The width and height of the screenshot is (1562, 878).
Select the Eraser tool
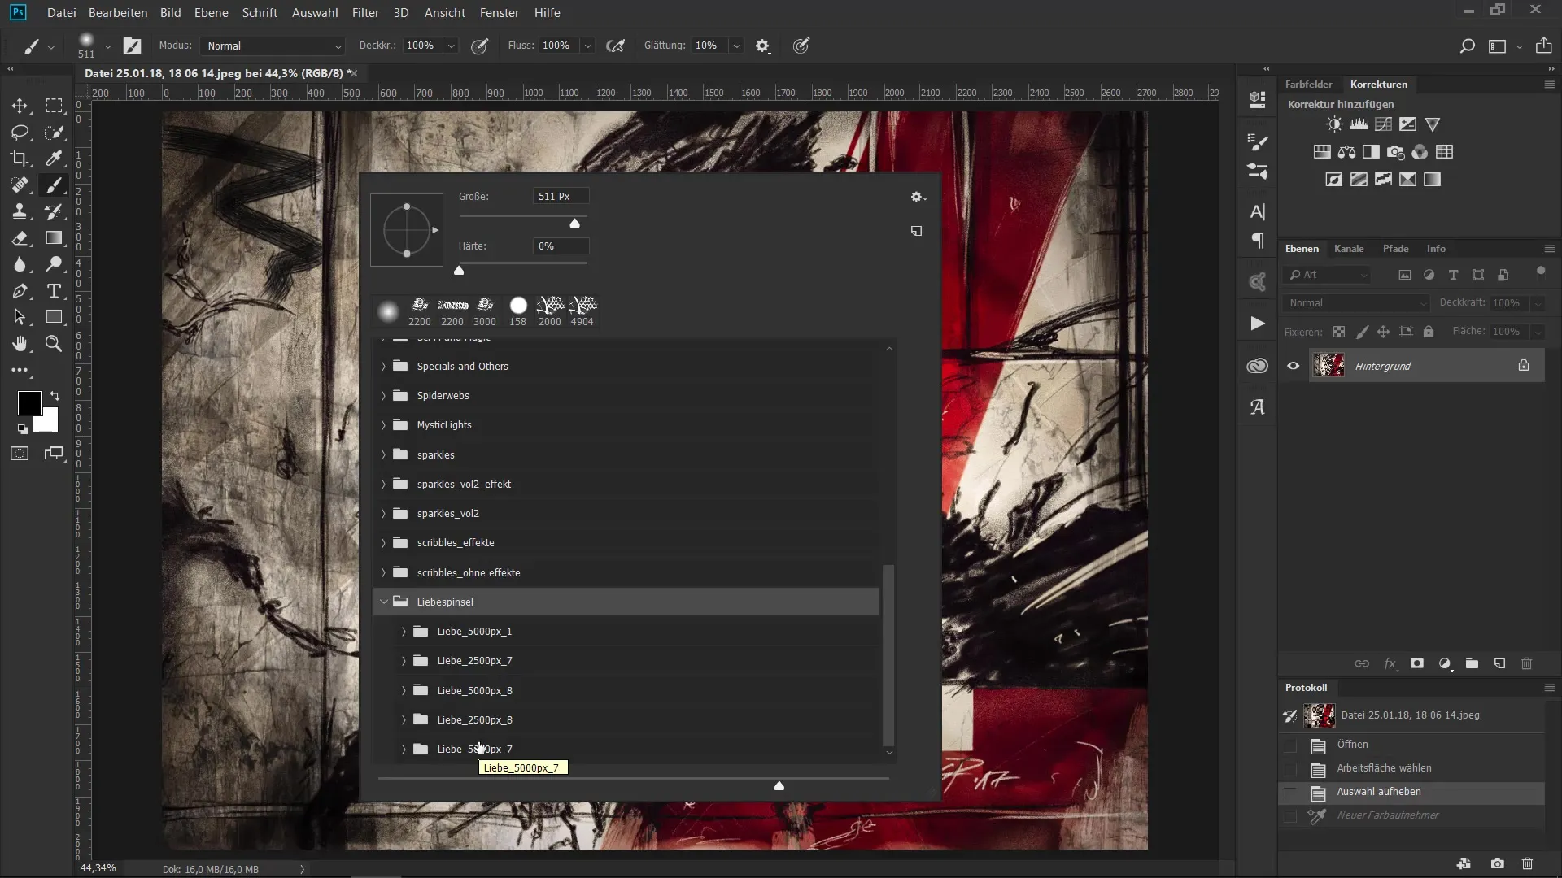point(20,238)
